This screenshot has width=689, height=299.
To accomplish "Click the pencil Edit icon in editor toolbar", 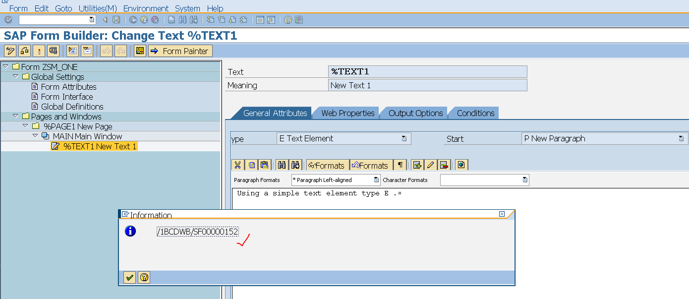I will 430,165.
